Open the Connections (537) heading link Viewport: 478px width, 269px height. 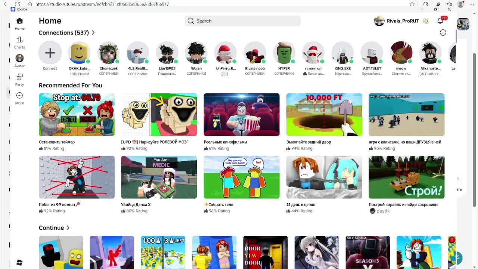(x=63, y=33)
